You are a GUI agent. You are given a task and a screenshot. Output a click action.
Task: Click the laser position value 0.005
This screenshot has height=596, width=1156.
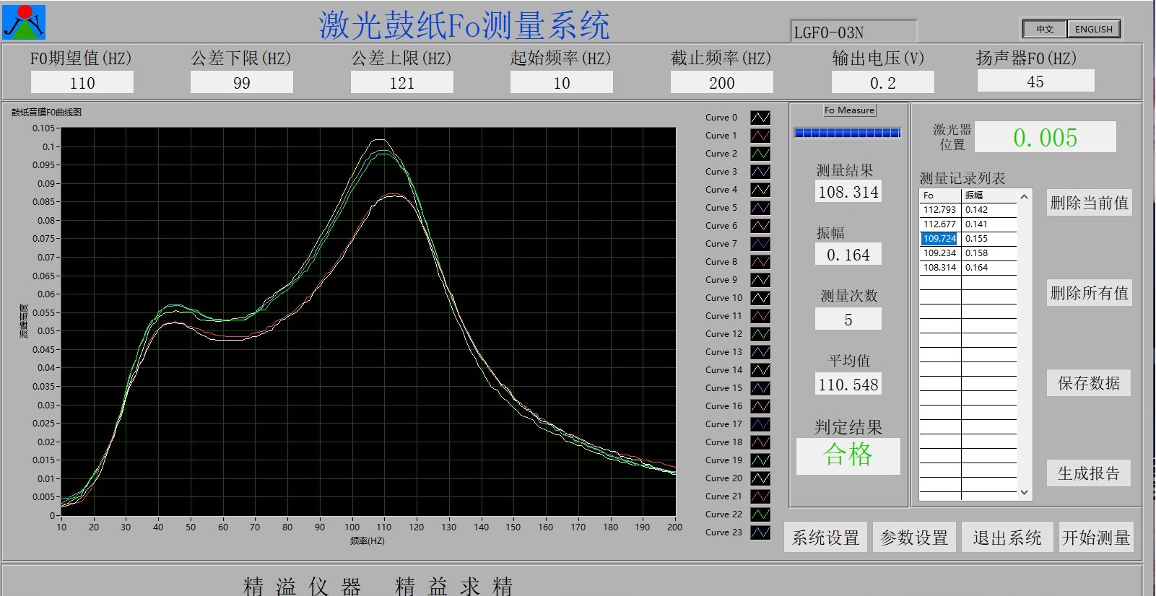coord(1046,137)
